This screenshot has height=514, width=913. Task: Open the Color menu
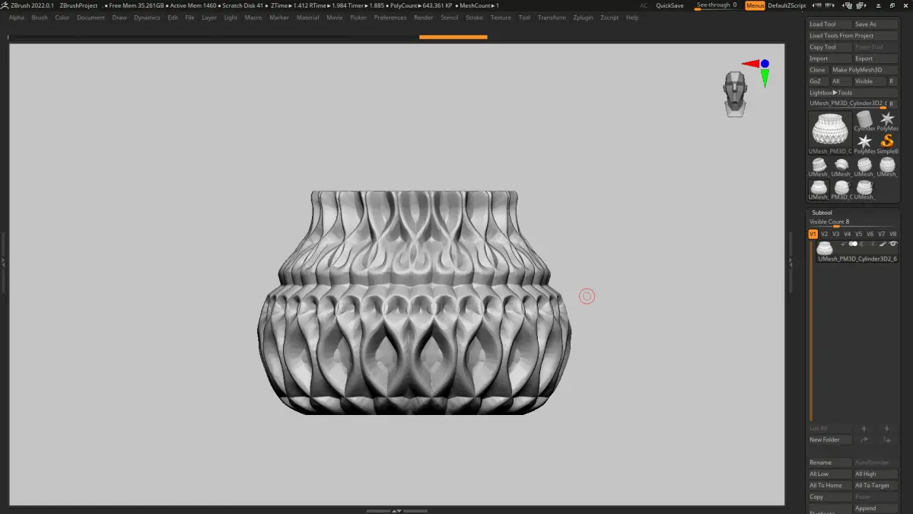click(62, 18)
